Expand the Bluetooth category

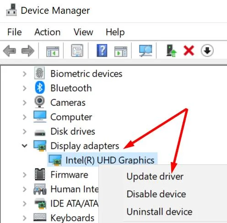[x=24, y=88]
